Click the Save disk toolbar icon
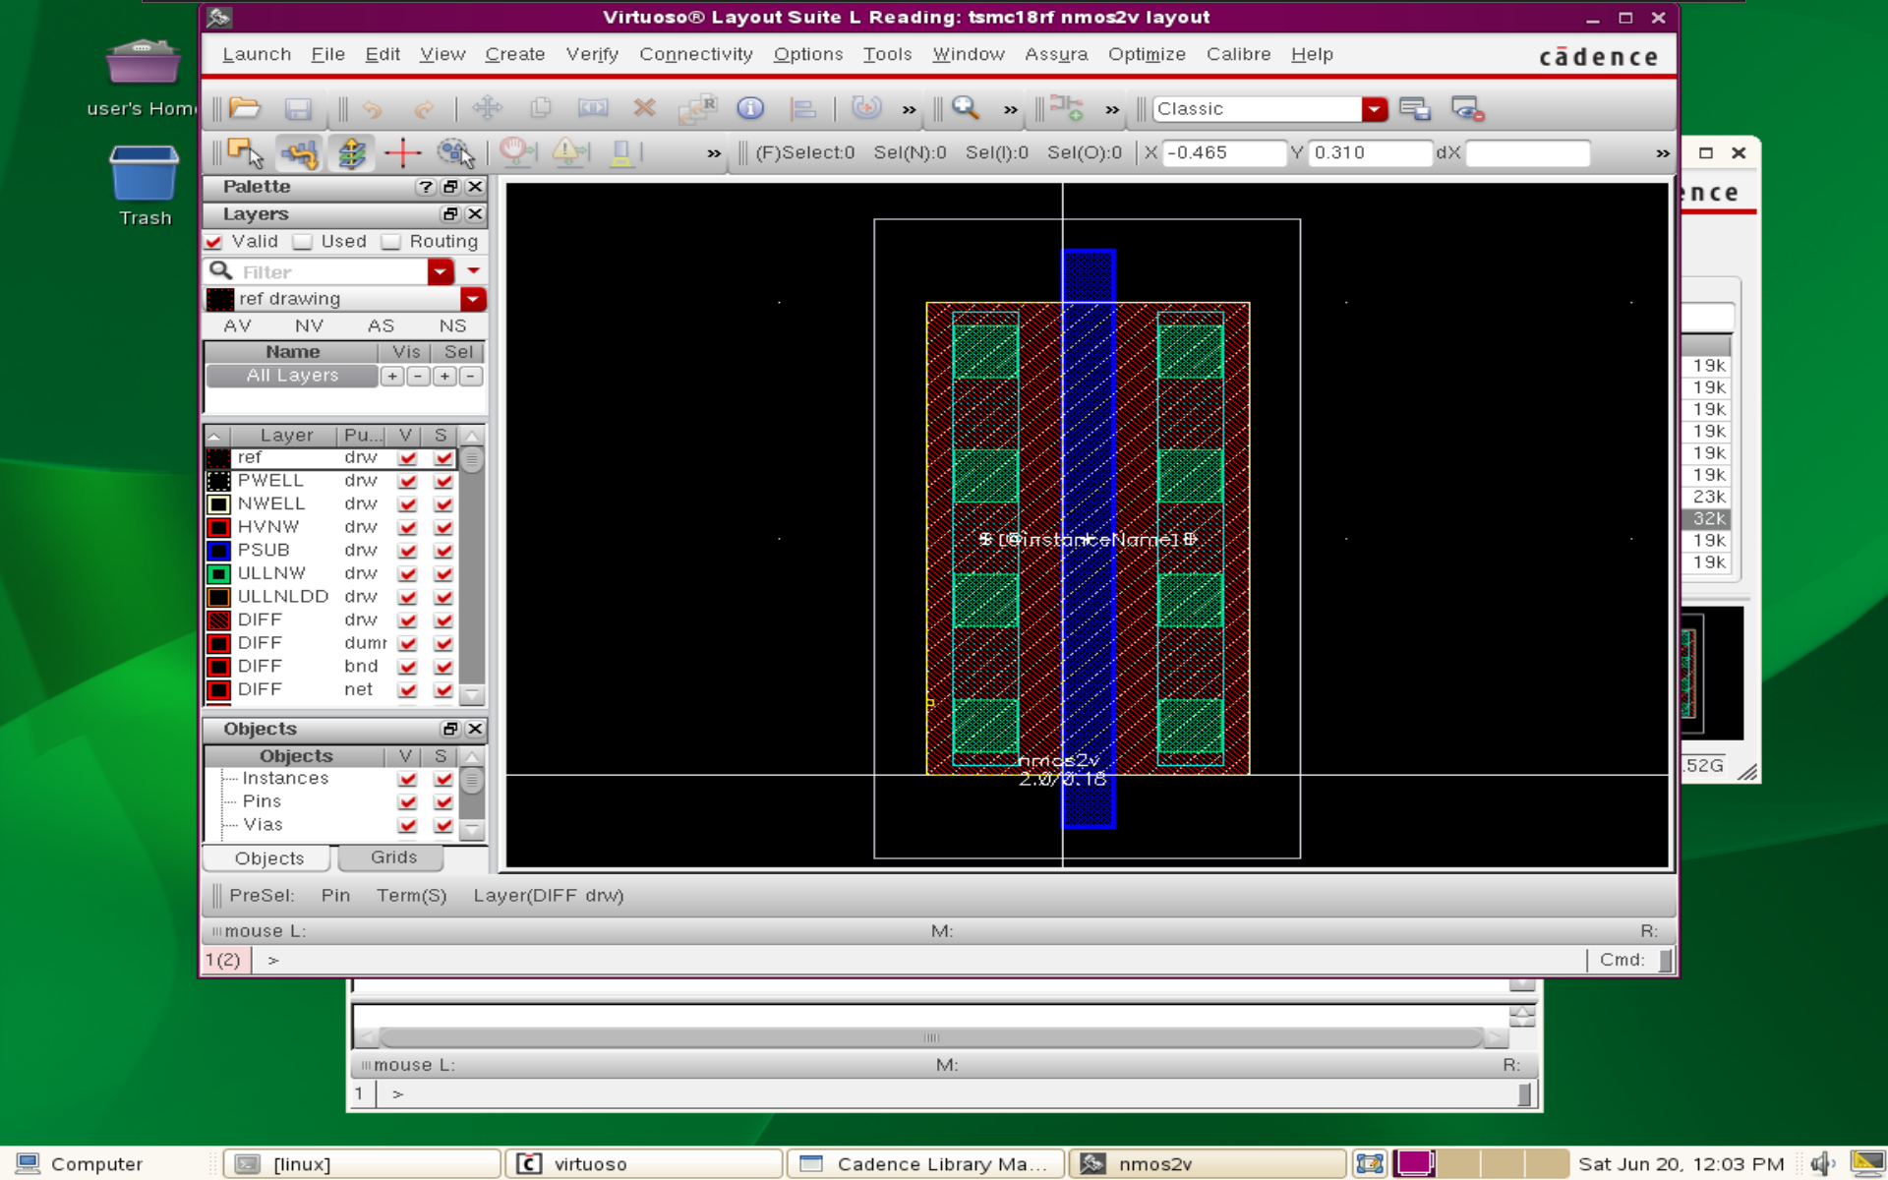The width and height of the screenshot is (1888, 1180). click(298, 108)
